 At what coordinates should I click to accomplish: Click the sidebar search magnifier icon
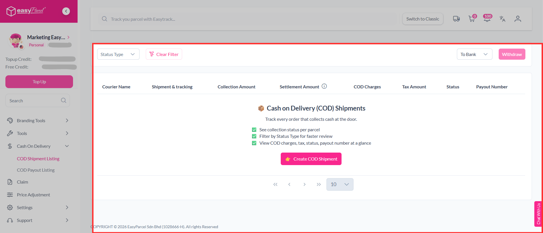pyautogui.click(x=64, y=101)
